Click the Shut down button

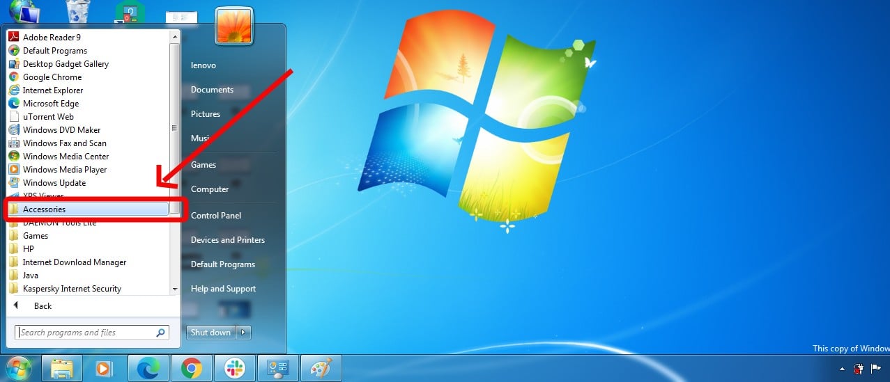[x=210, y=333]
